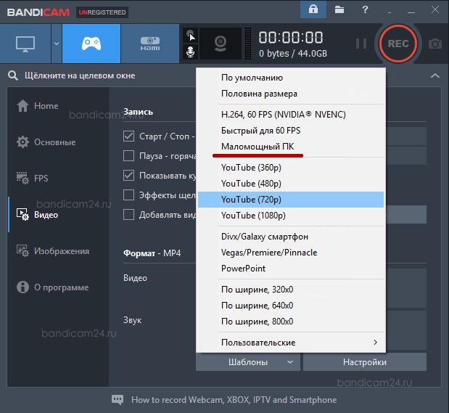Screen dimensions: 449x413
Task: Open How to record Webcam tip link
Action: (x=234, y=400)
